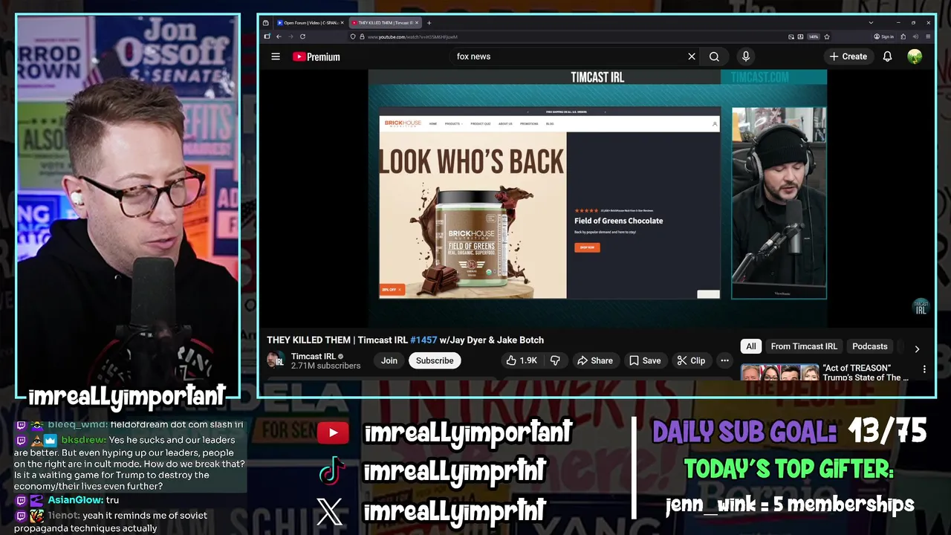Screen dimensions: 951x535
Task: Create a Clip of this video
Action: click(691, 360)
